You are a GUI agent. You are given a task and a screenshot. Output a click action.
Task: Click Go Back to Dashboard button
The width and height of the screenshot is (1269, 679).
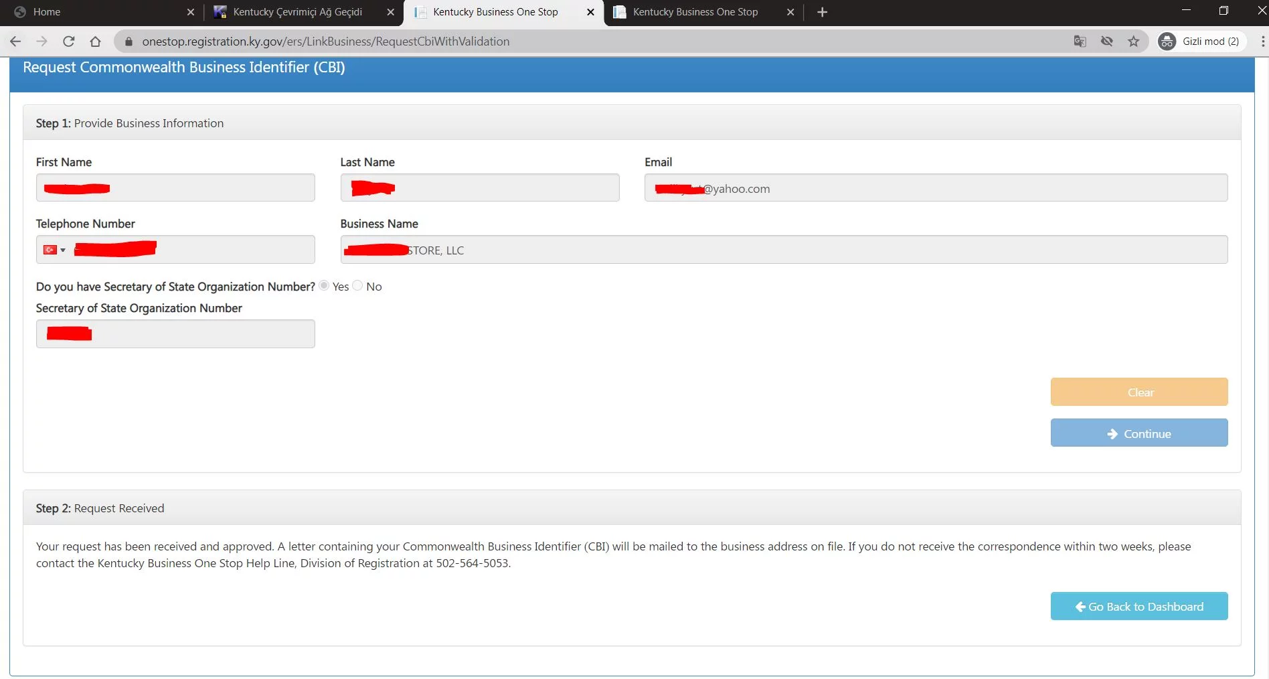coord(1138,607)
